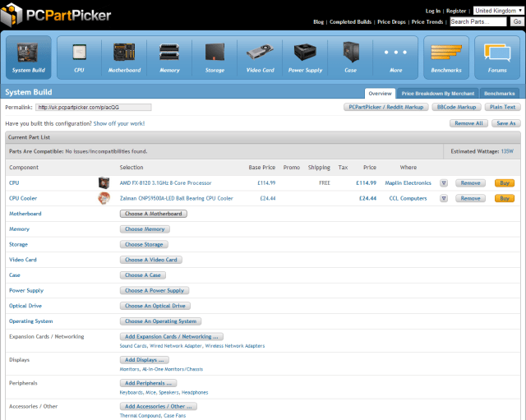Click Choose A Motherboard button
Viewport: 526px width, 420px height.
point(154,214)
